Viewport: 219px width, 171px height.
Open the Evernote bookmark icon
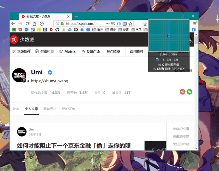(x=14, y=30)
